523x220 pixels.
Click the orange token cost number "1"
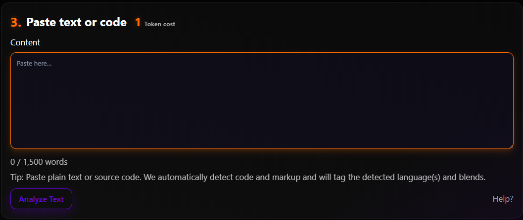tap(138, 22)
